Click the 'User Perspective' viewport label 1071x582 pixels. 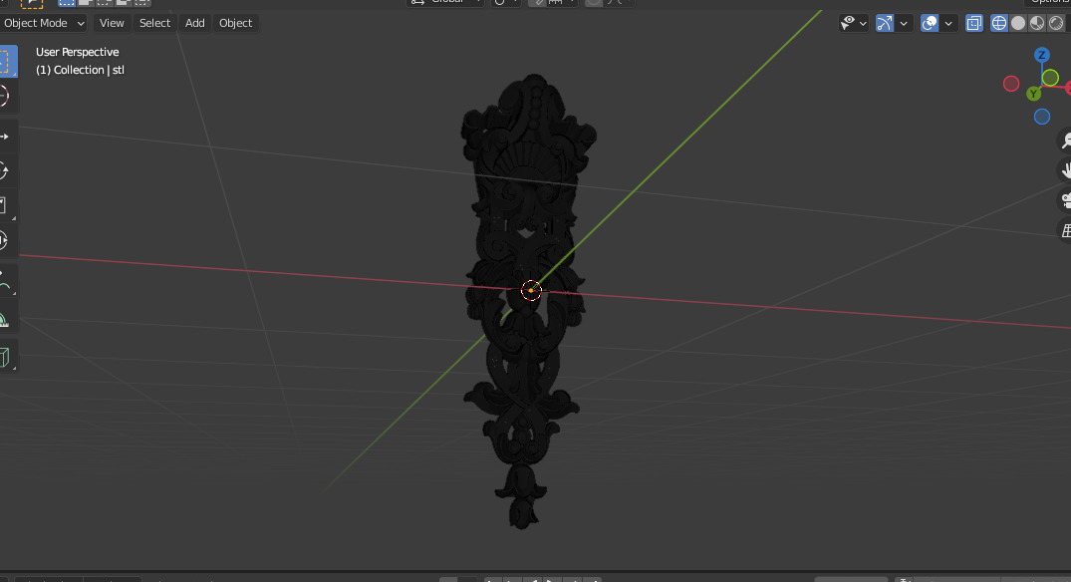click(x=77, y=52)
